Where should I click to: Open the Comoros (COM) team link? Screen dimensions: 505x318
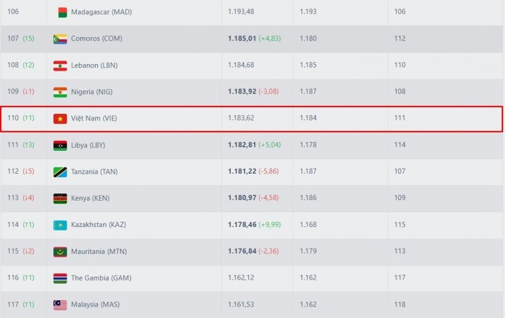(95, 39)
